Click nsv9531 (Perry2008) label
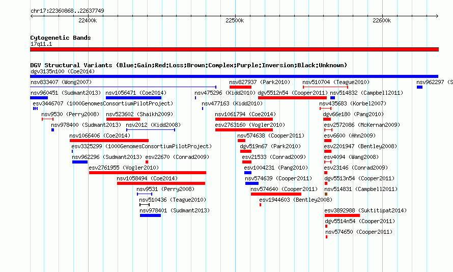Screen dimensions: 453x272 point(165,189)
